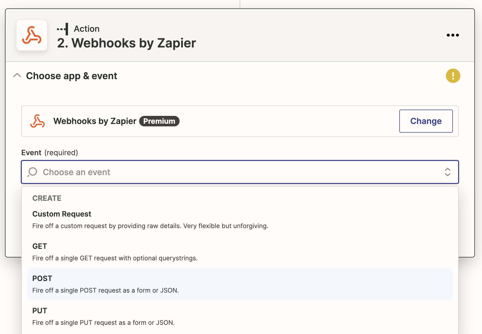Click the Action step type icon

tap(63, 29)
